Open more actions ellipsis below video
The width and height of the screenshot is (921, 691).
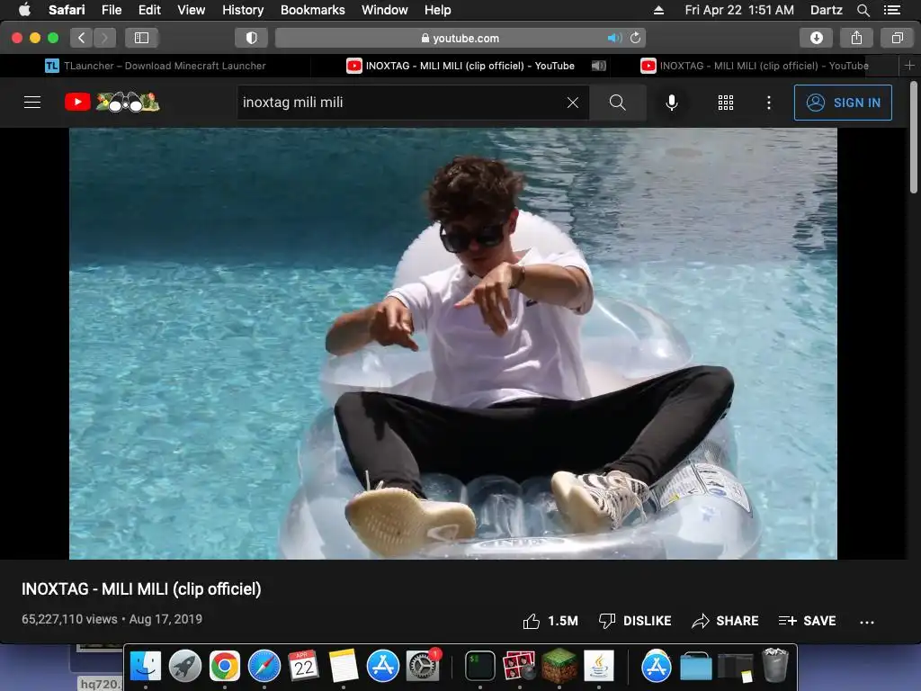coord(866,622)
